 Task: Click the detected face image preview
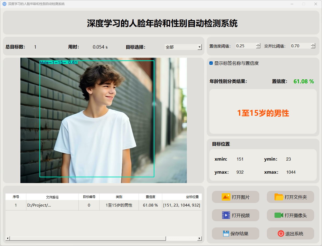click(x=103, y=120)
